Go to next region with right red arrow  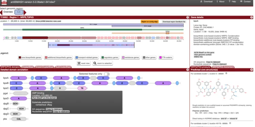pos(25,12)
